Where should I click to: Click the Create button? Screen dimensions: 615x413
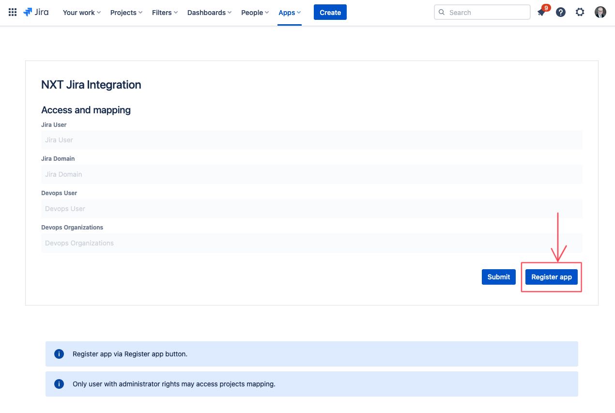(x=330, y=13)
